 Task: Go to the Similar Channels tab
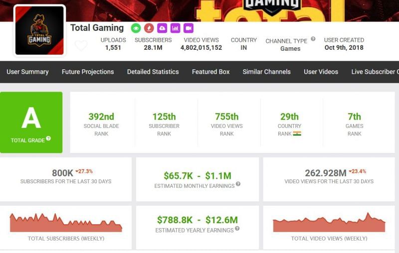[266, 72]
